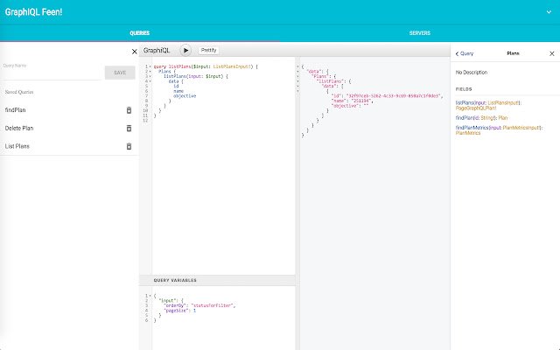560x350 pixels.
Task: Click the GraphiQL title in toolbar
Action: coord(157,51)
